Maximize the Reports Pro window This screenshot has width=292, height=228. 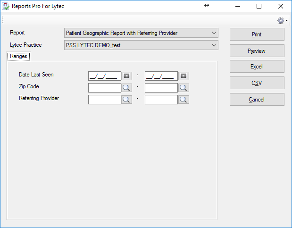pyautogui.click(x=259, y=6)
